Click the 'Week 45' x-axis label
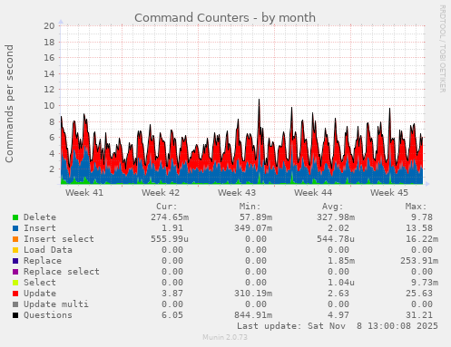Screen dimensions: 451x347 pos(389,193)
